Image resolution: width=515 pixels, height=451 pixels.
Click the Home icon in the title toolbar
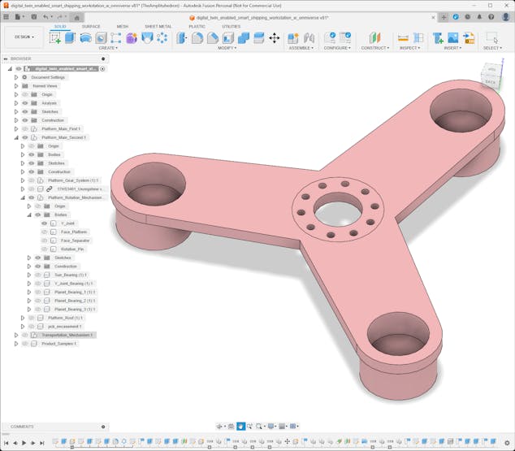77,16
